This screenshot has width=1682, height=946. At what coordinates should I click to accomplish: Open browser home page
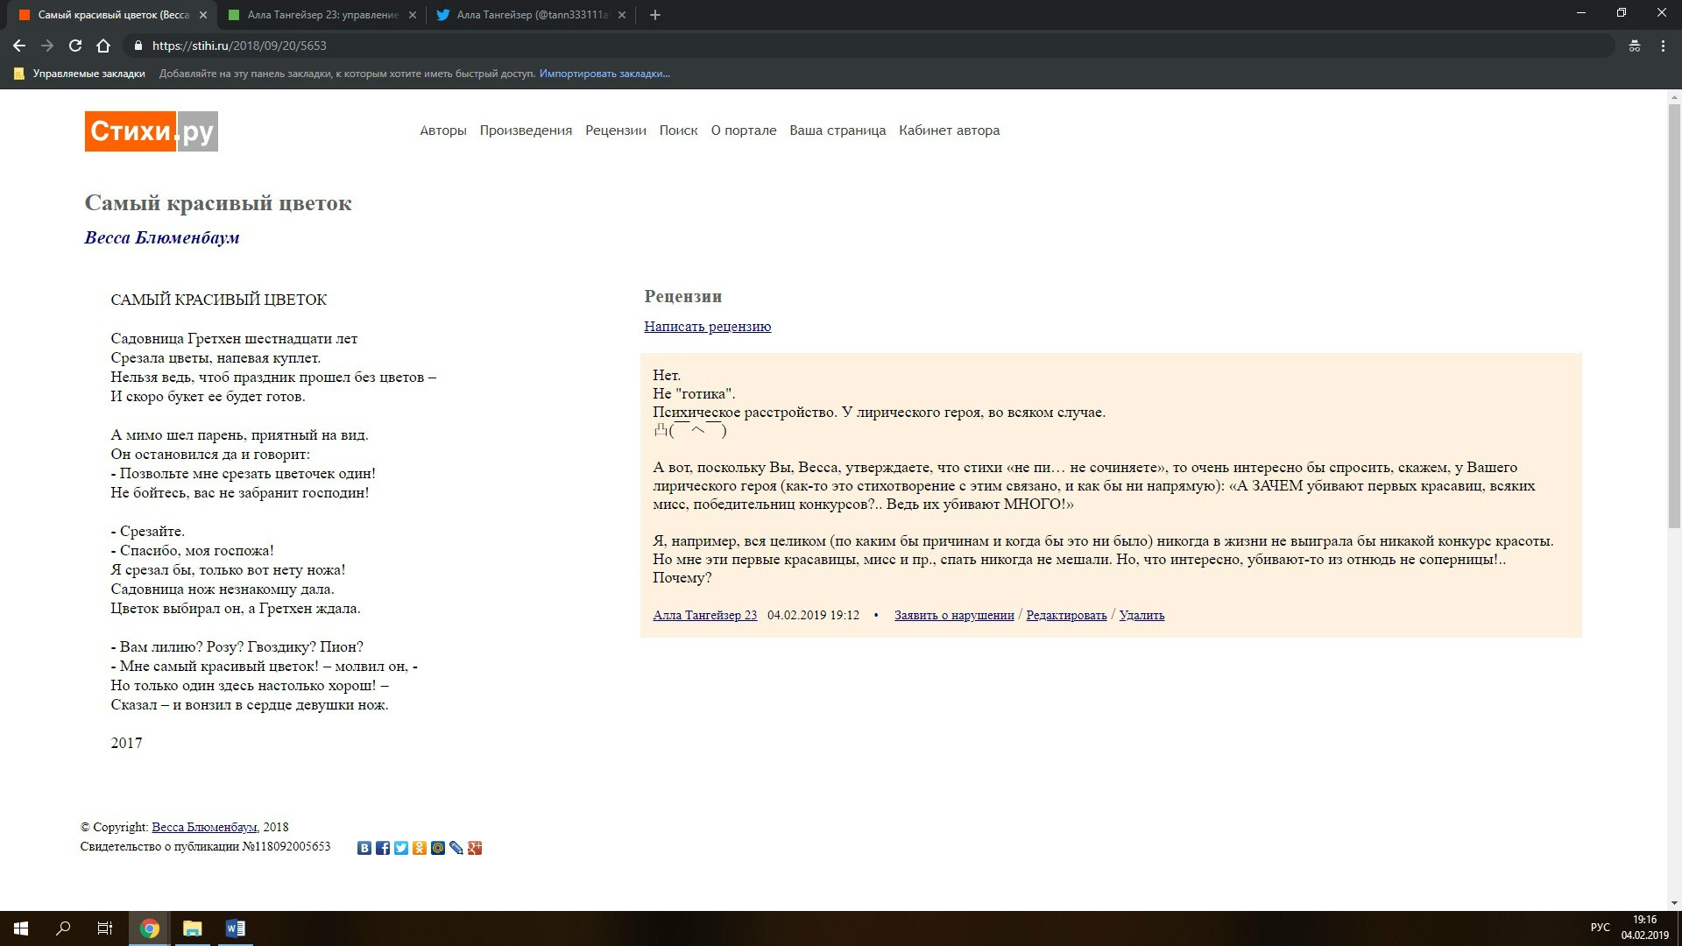[x=103, y=46]
